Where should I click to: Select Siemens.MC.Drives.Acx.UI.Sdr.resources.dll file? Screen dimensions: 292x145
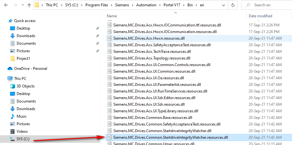pos(149,104)
